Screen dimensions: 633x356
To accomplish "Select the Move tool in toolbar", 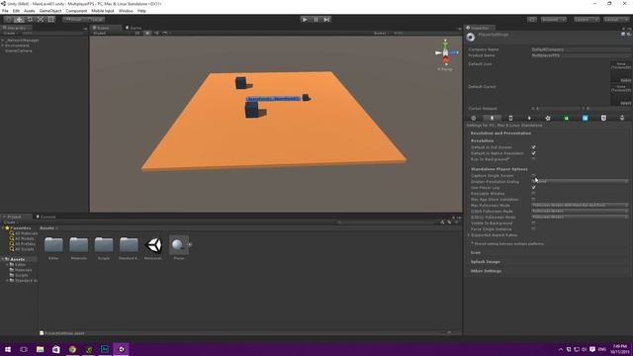I will pyautogui.click(x=19, y=20).
